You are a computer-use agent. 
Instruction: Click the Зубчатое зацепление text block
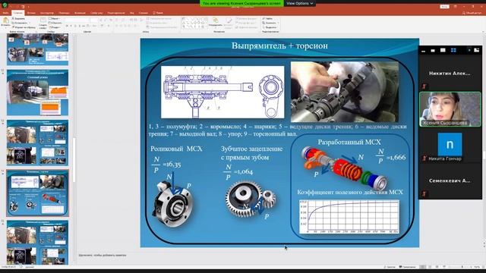click(251, 153)
